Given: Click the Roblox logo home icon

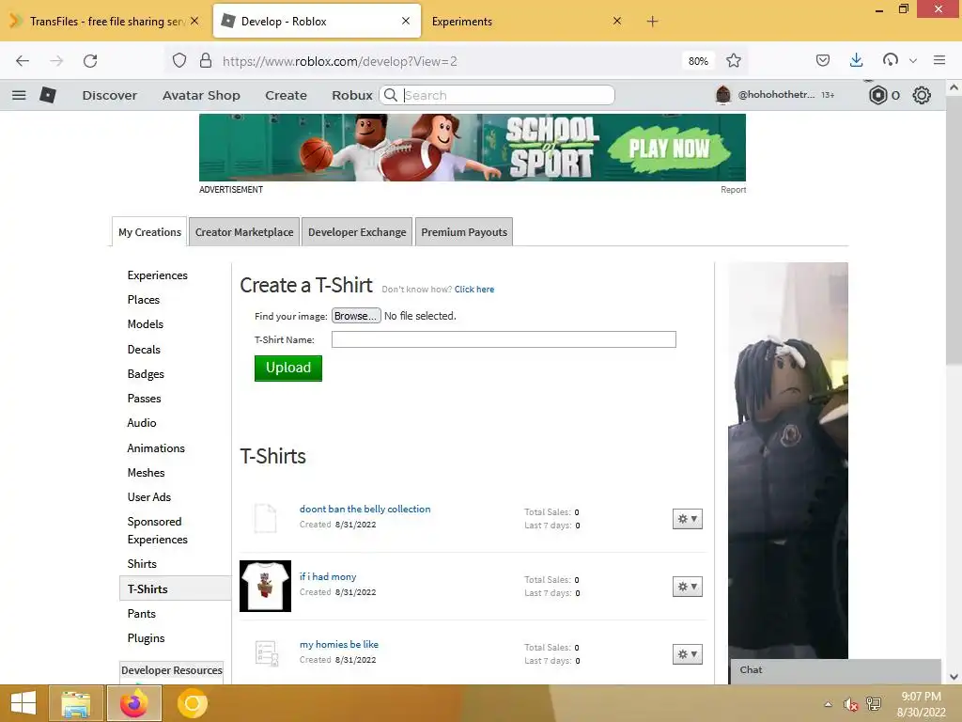Looking at the screenshot, I should click(x=47, y=95).
